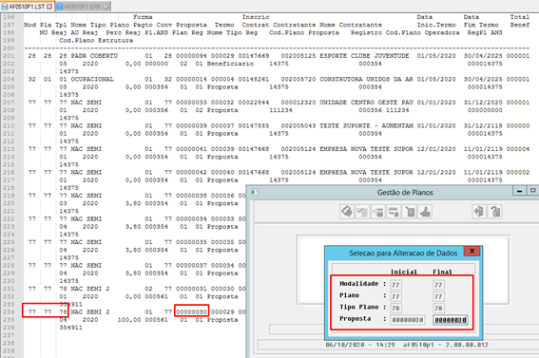Minimize the Gestão de Planos window
The height and width of the screenshot is (358, 539).
[x=519, y=191]
